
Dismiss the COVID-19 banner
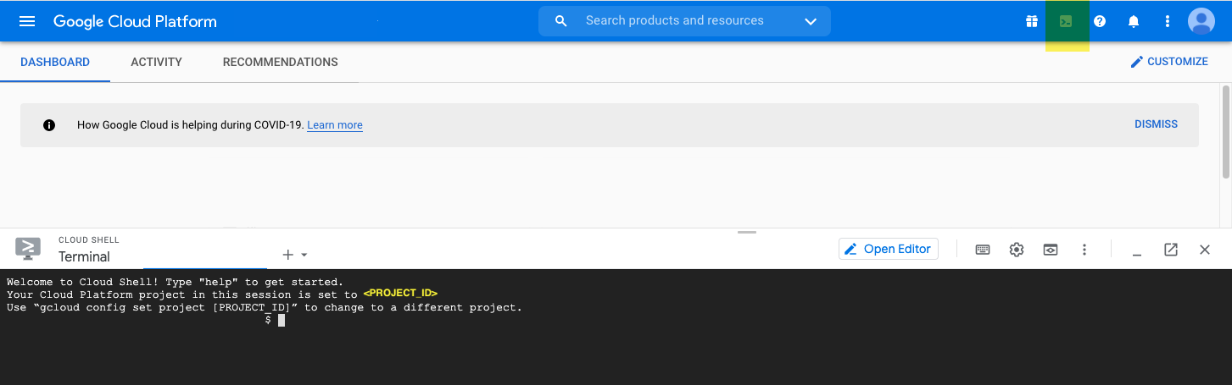click(x=1156, y=124)
